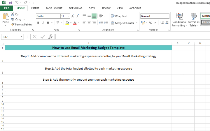Toggle Wrap Text
210x131 pixels.
pyautogui.click(x=119, y=16)
